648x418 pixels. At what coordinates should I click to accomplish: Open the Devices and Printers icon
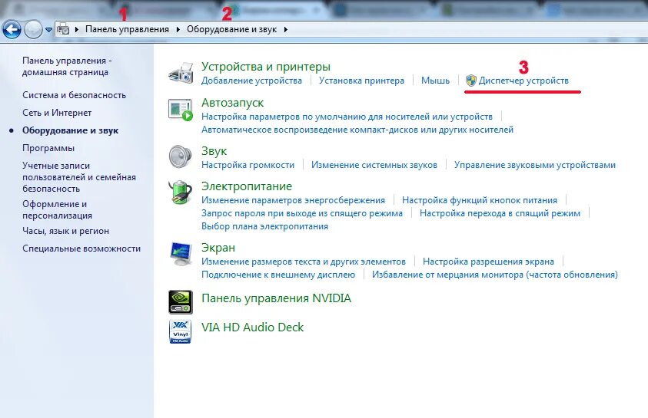point(181,73)
